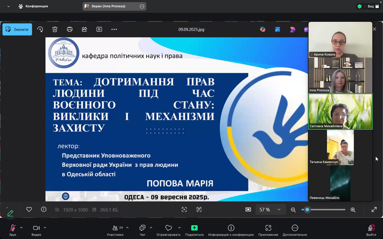Select Арина Коваль video thumbnail
Viewport: 383px width, 239px height.
coord(341,39)
